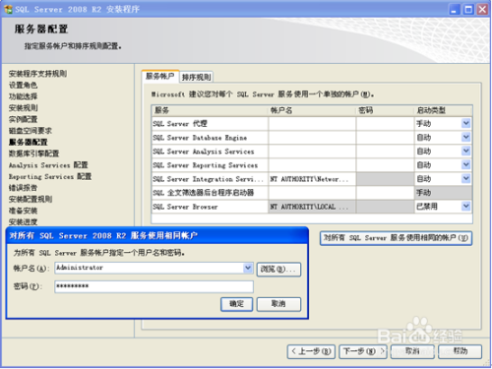Maximize the SQL Server setup window
492x369 pixels.
[x=468, y=10]
